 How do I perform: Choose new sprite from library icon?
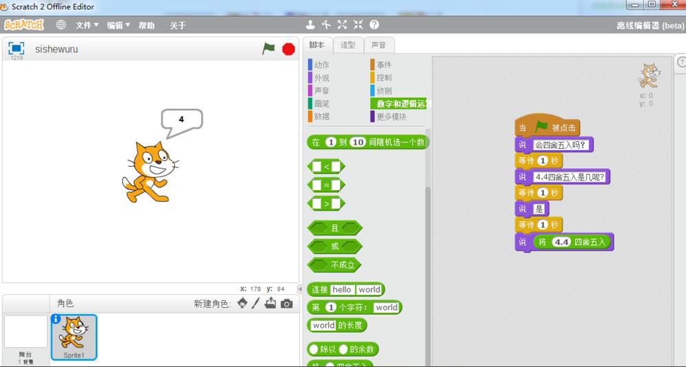[242, 304]
